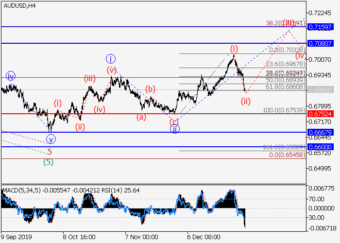Click the 61.8(0.68608) Fibonacci level label
Viewport: 340px width, 243px height.
pos(284,86)
